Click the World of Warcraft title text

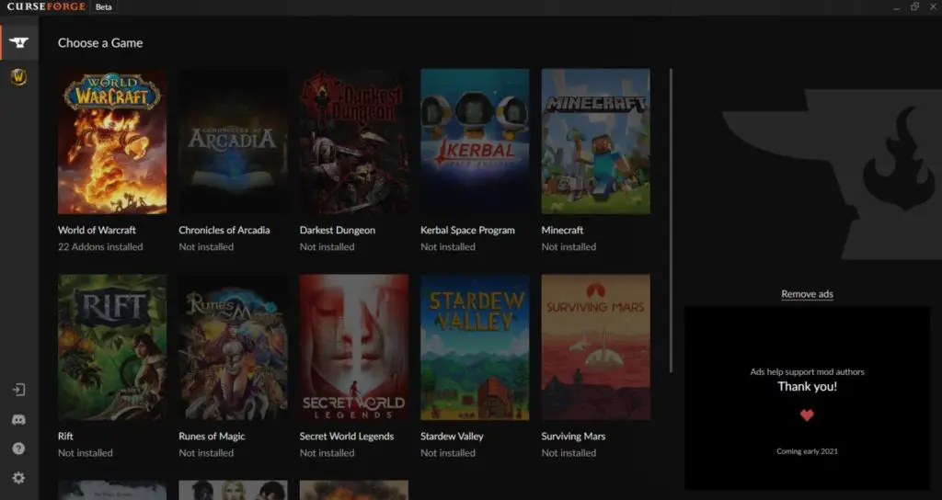(97, 230)
